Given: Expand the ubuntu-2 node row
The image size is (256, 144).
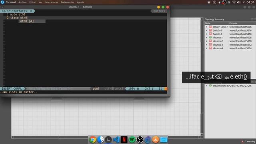Looking at the screenshot, I should click(x=206, y=41).
